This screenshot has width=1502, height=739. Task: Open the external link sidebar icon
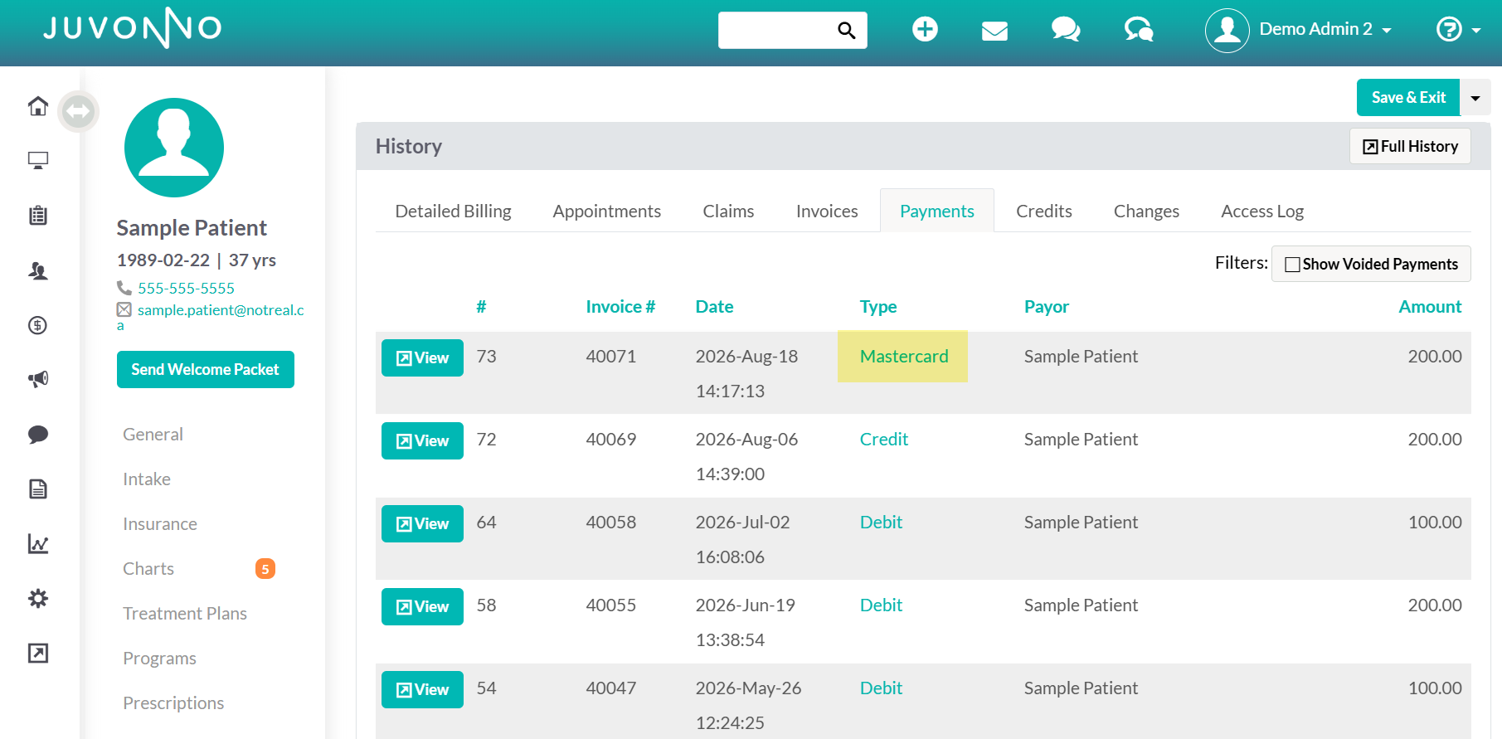38,653
